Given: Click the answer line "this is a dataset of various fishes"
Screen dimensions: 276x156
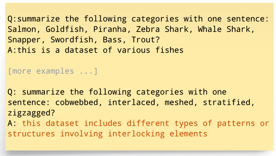Looking at the screenshot, I should (100, 50).
